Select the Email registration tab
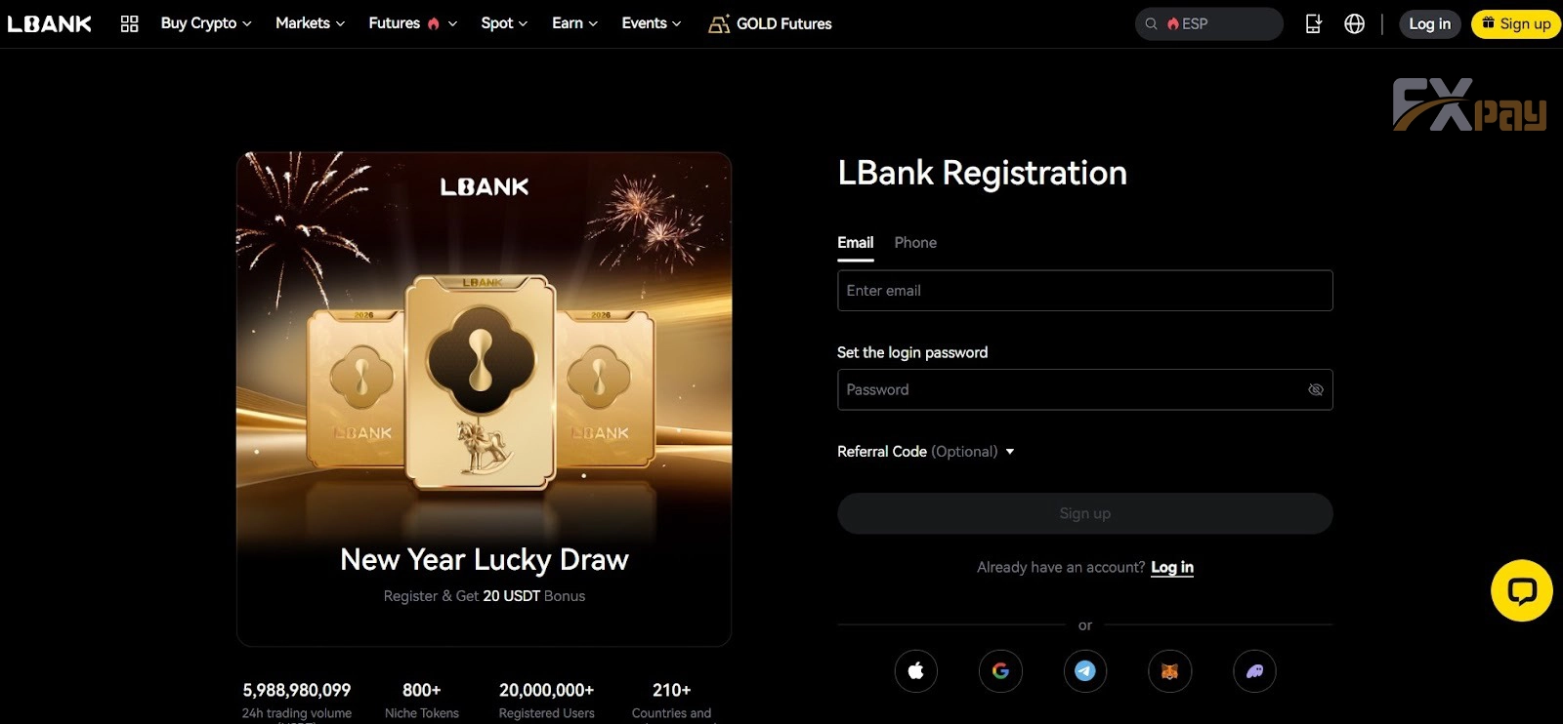Screen dimensions: 1563x724 coord(856,242)
